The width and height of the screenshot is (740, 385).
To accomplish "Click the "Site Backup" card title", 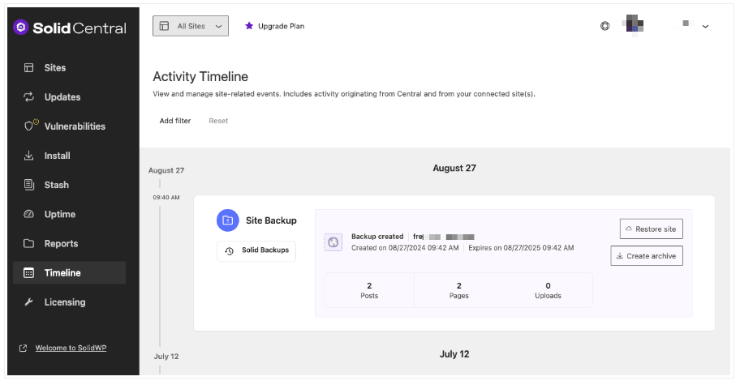I will [271, 220].
